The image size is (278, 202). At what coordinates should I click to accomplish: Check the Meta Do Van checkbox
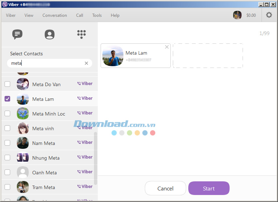point(7,84)
